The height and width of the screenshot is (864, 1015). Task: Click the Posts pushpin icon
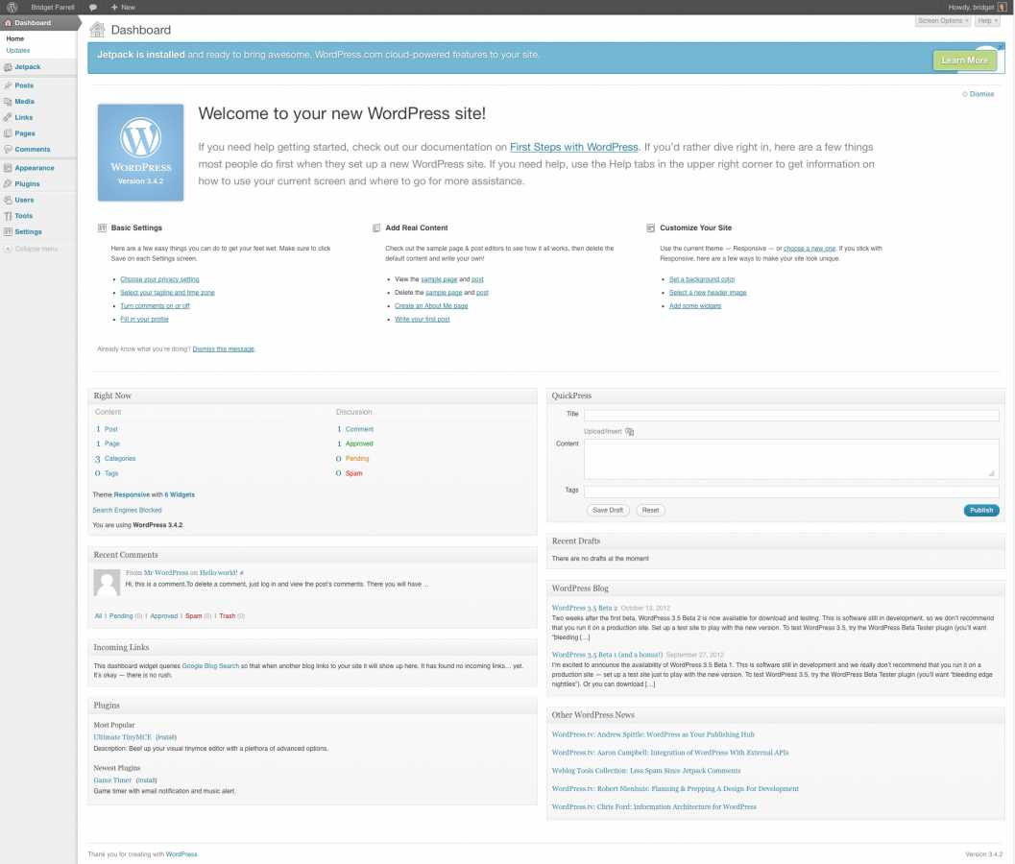click(8, 85)
